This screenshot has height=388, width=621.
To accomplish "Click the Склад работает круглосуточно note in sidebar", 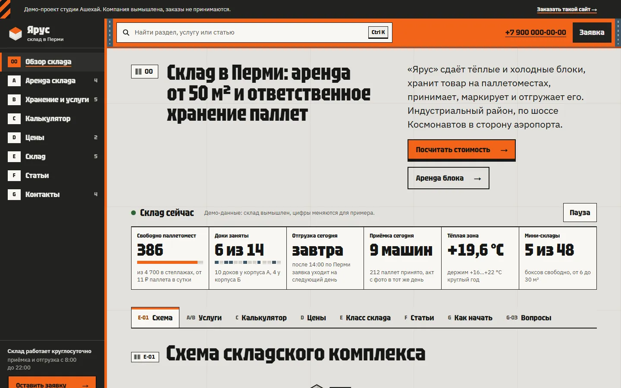I will (50, 351).
